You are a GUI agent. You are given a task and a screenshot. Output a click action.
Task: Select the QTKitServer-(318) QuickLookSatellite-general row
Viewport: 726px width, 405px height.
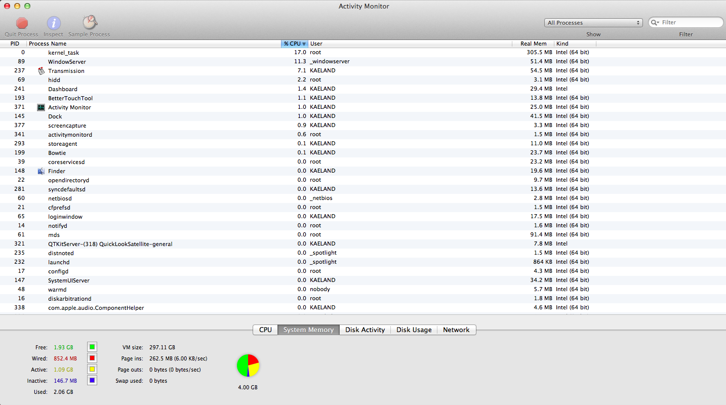[363, 244]
